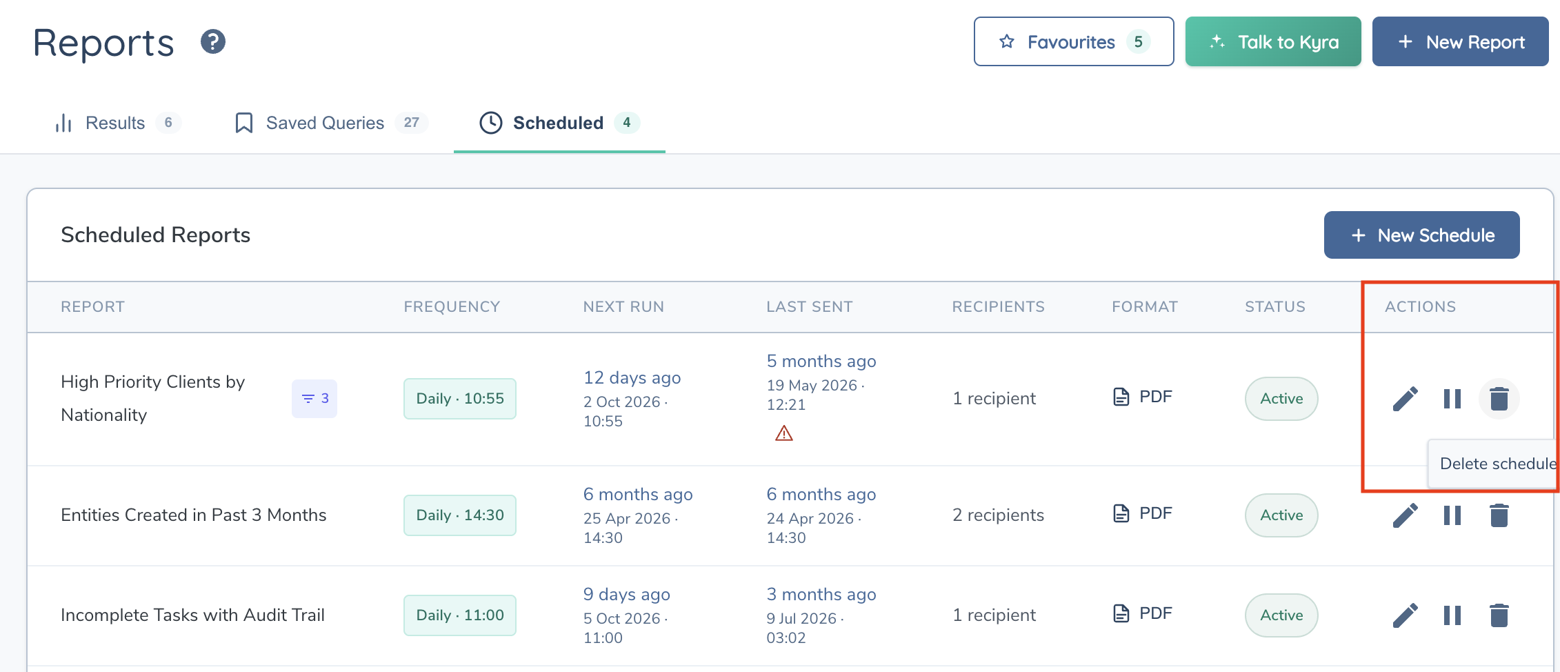Open the Saved Queries tab
The image size is (1560, 672).
coord(331,123)
